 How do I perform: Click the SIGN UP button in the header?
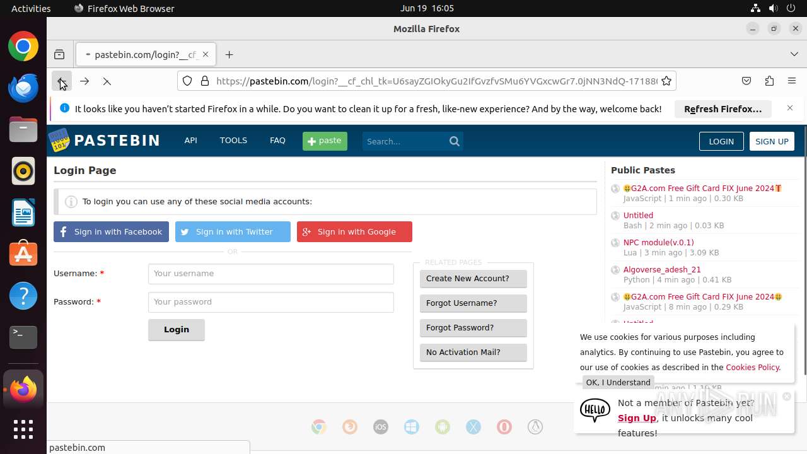[x=772, y=141]
